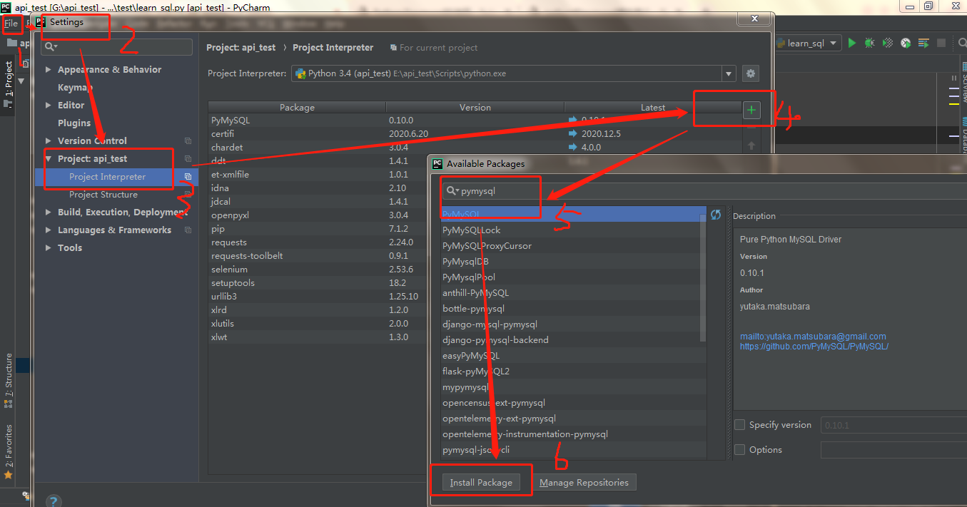Image resolution: width=967 pixels, height=507 pixels.
Task: Select the requests-toolbelt installed package row
Action: pyautogui.click(x=318, y=256)
